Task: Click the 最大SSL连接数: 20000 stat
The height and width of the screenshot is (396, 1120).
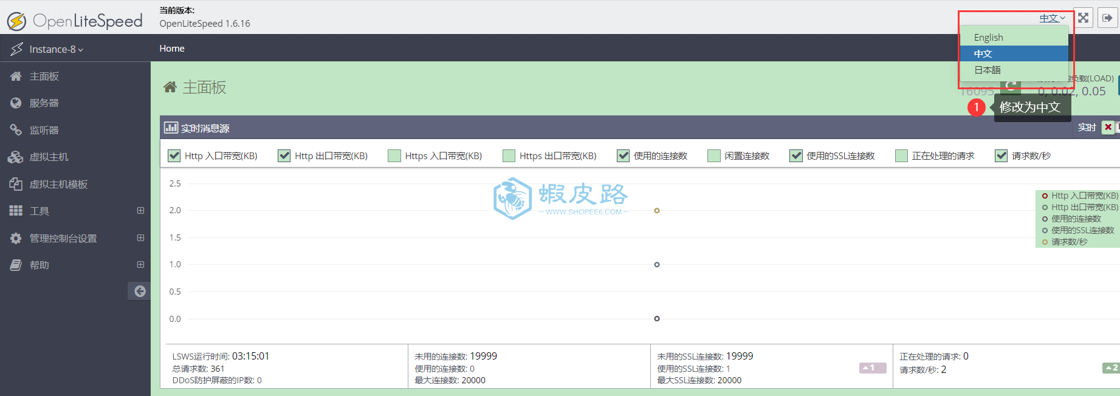Action: pyautogui.click(x=699, y=380)
